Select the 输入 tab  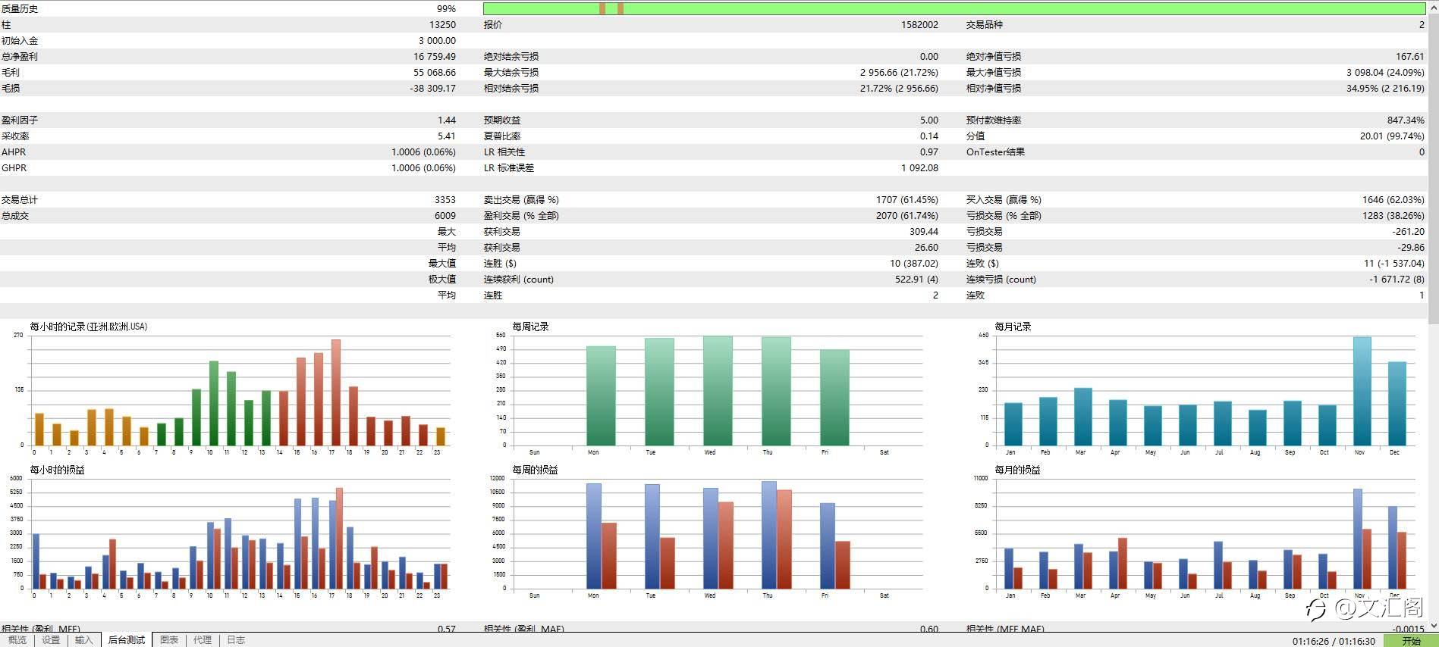[x=83, y=640]
